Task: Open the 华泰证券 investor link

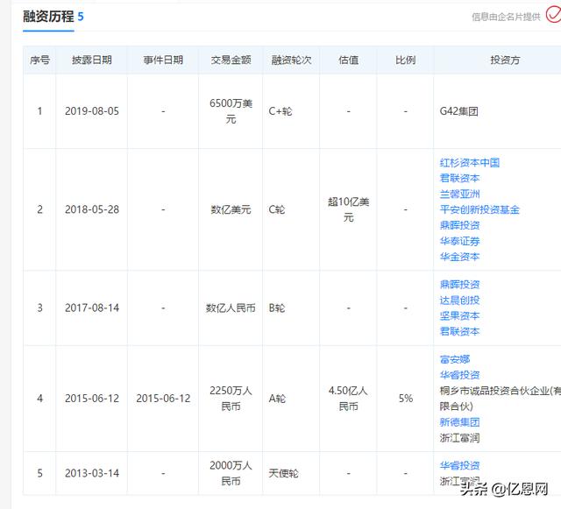Action: 459,241
